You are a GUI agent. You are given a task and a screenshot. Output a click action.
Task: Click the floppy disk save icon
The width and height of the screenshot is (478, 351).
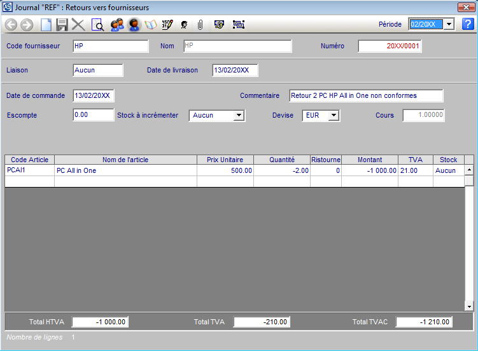pos(62,25)
